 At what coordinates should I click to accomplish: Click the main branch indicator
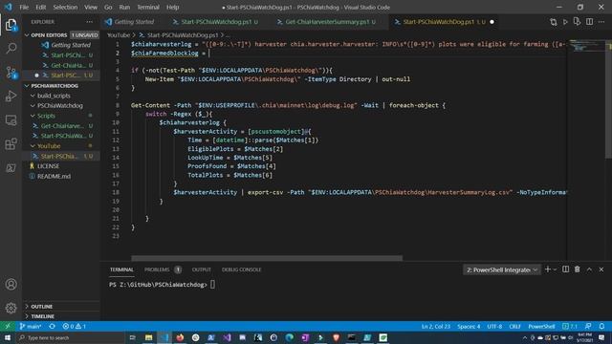coord(31,327)
